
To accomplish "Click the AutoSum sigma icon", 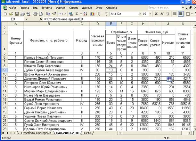I will (x=77, y=14).
